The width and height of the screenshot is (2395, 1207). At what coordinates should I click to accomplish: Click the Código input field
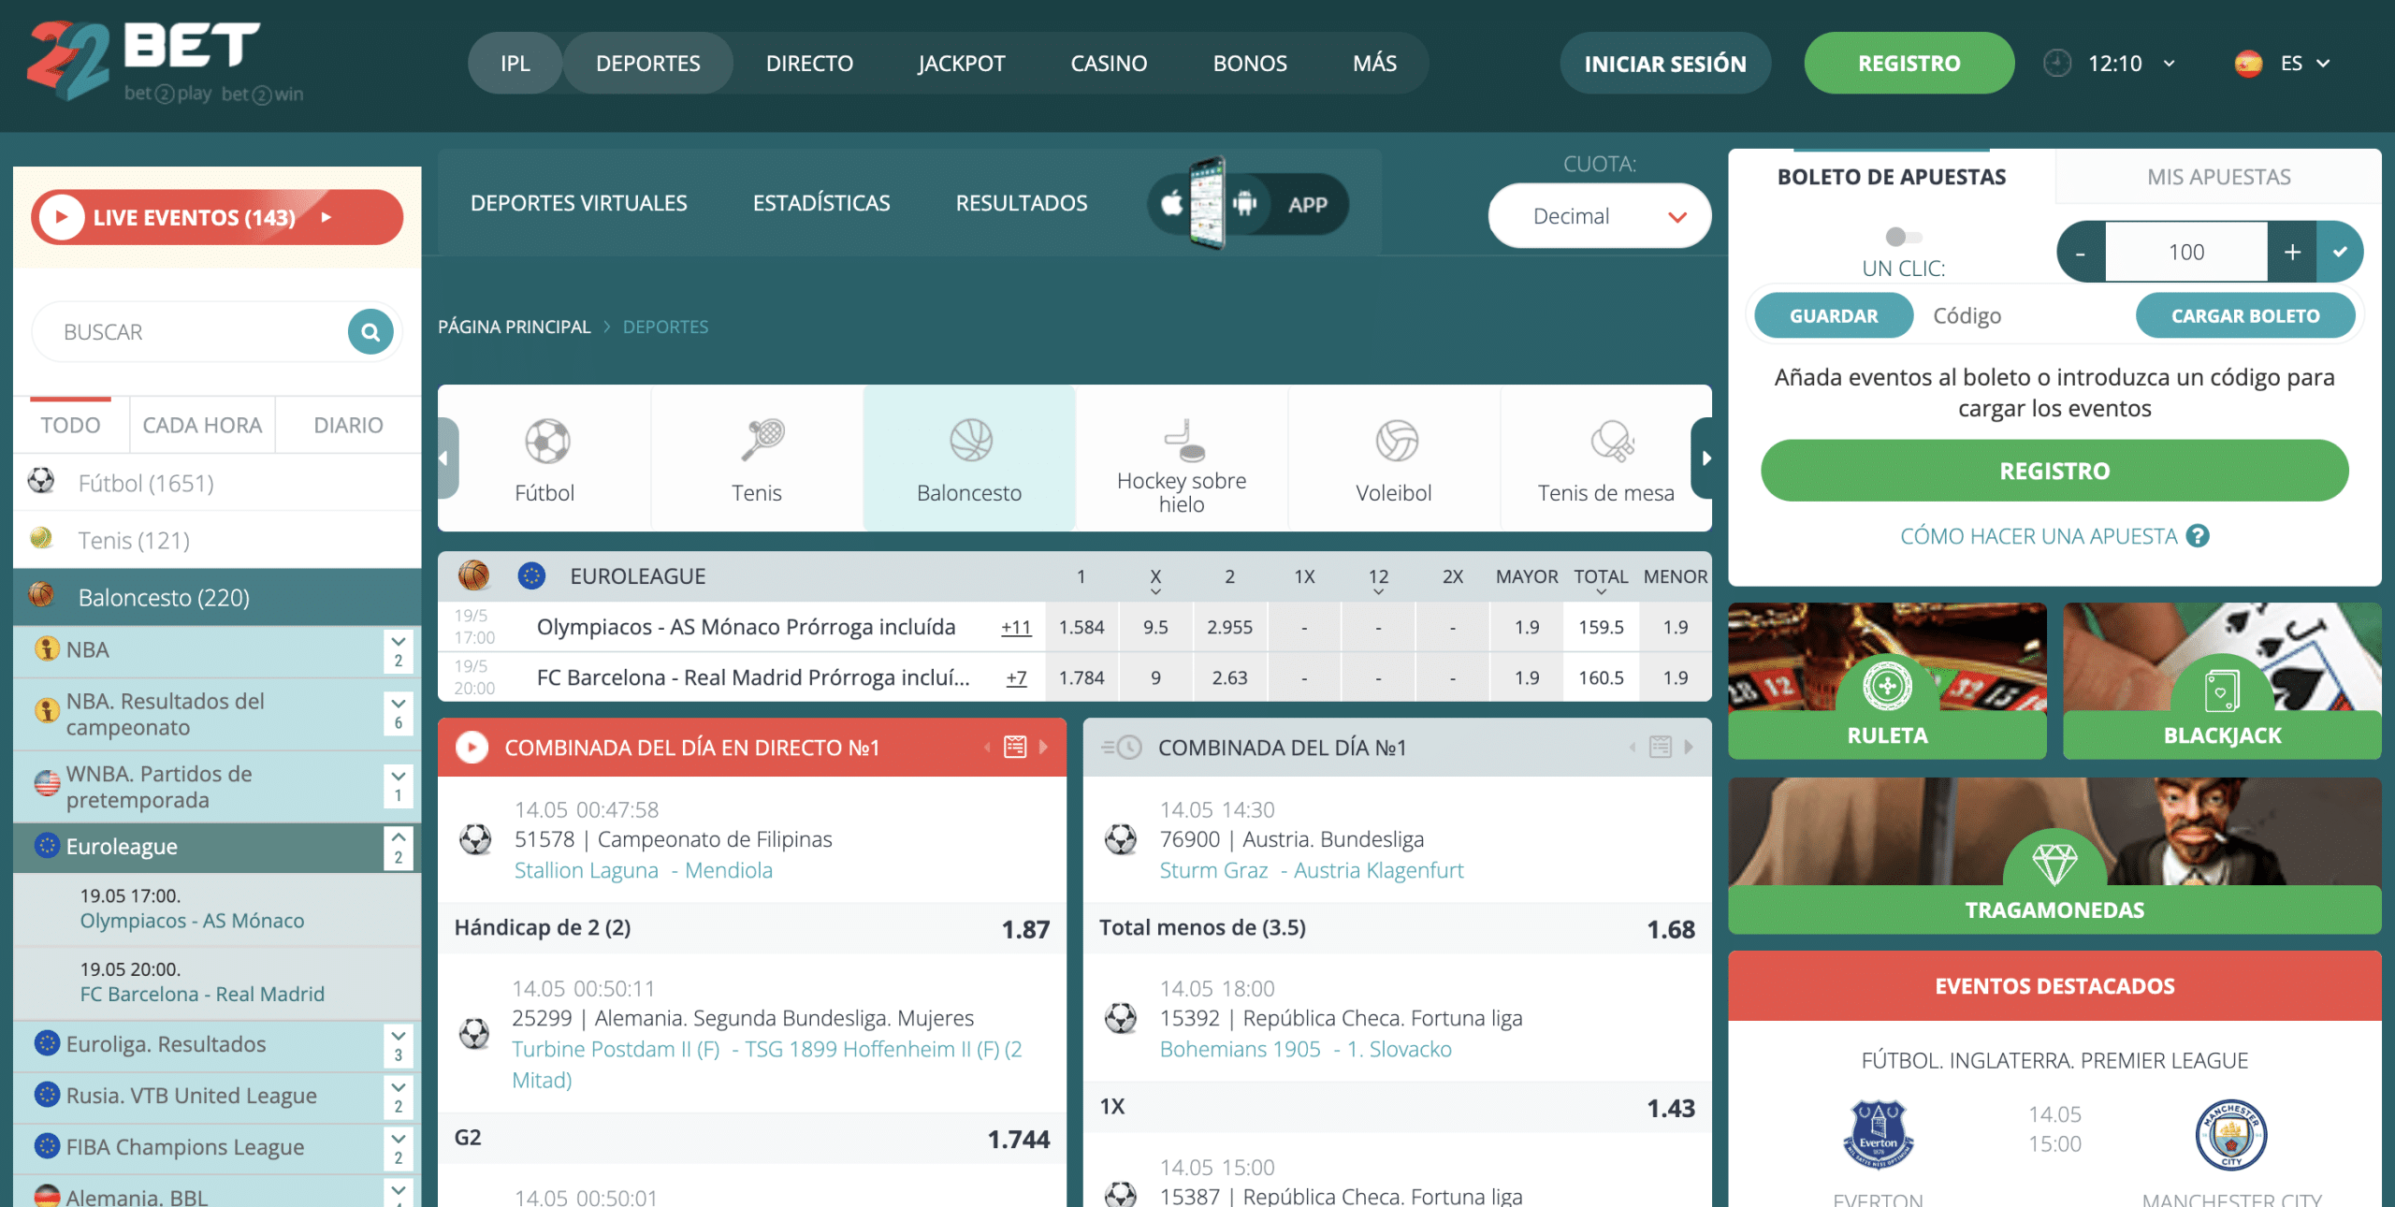(x=2023, y=315)
